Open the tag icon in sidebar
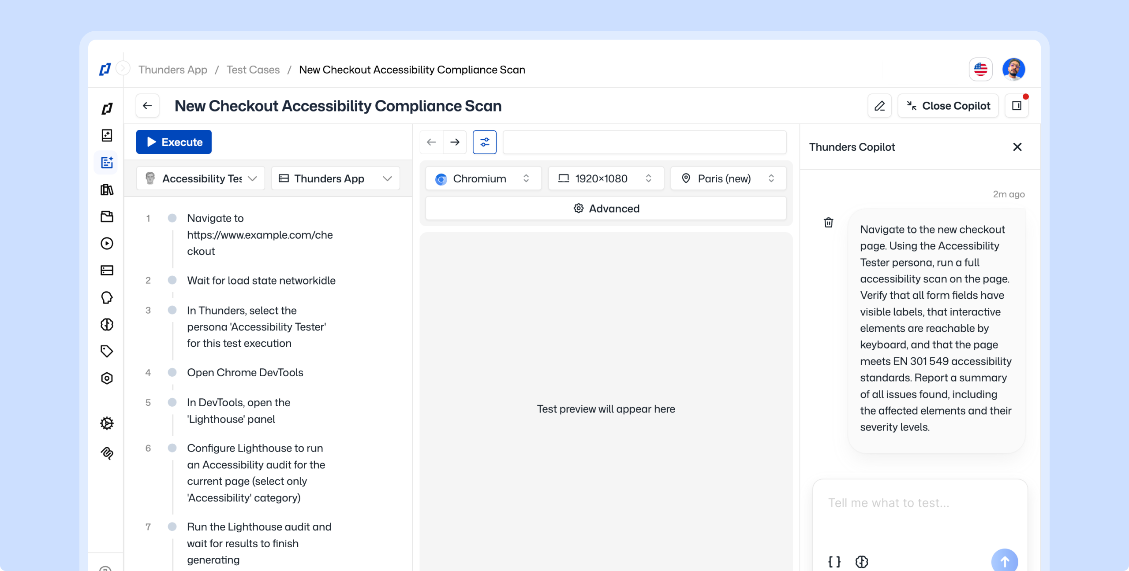This screenshot has height=571, width=1129. click(107, 351)
